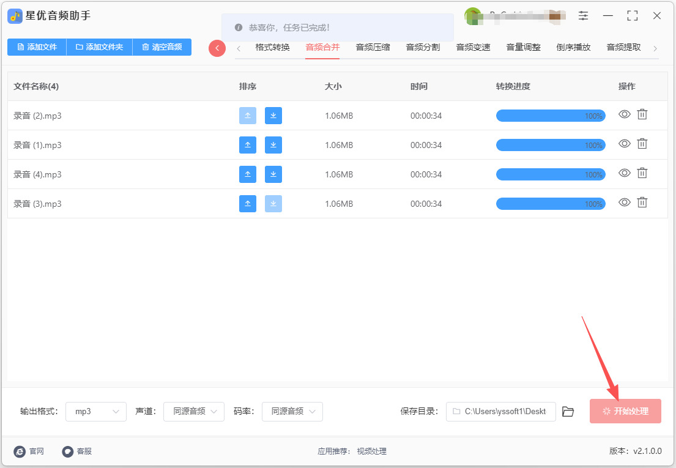This screenshot has width=676, height=468.
Task: Open the 码率 bitrate dropdown
Action: tap(292, 412)
